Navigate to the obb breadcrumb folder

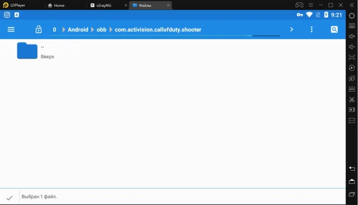pos(101,30)
